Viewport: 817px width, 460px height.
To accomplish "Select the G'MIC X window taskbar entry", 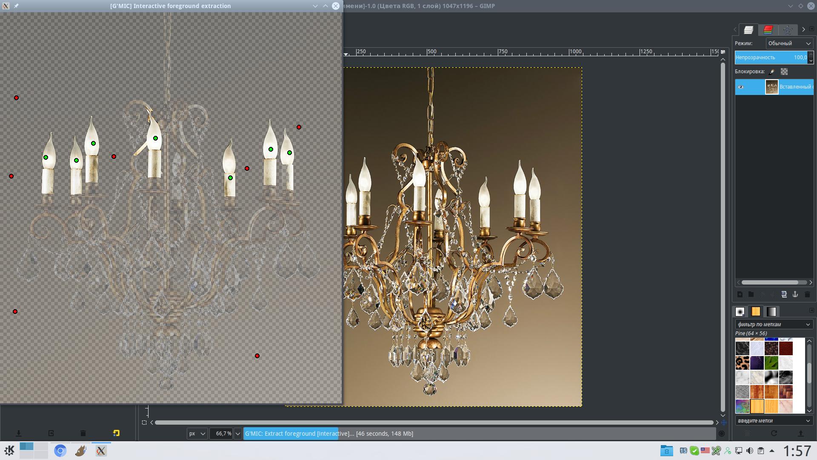I will 101,451.
